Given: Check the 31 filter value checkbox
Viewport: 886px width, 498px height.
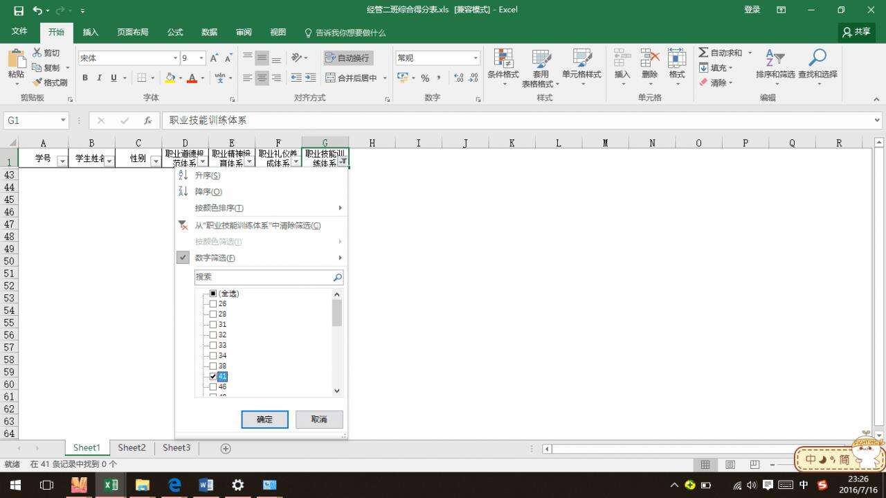Looking at the screenshot, I should 213,324.
